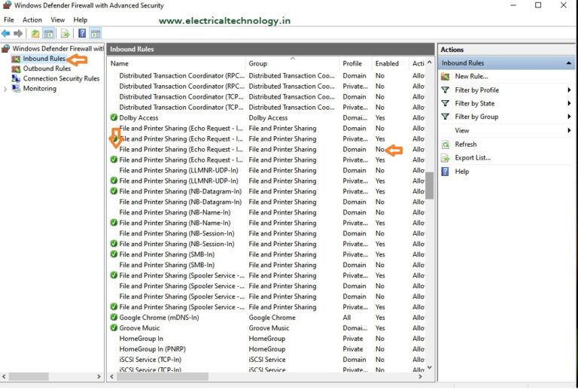Select iSCSI Service (TCP-In) Domain rule

(x=267, y=360)
